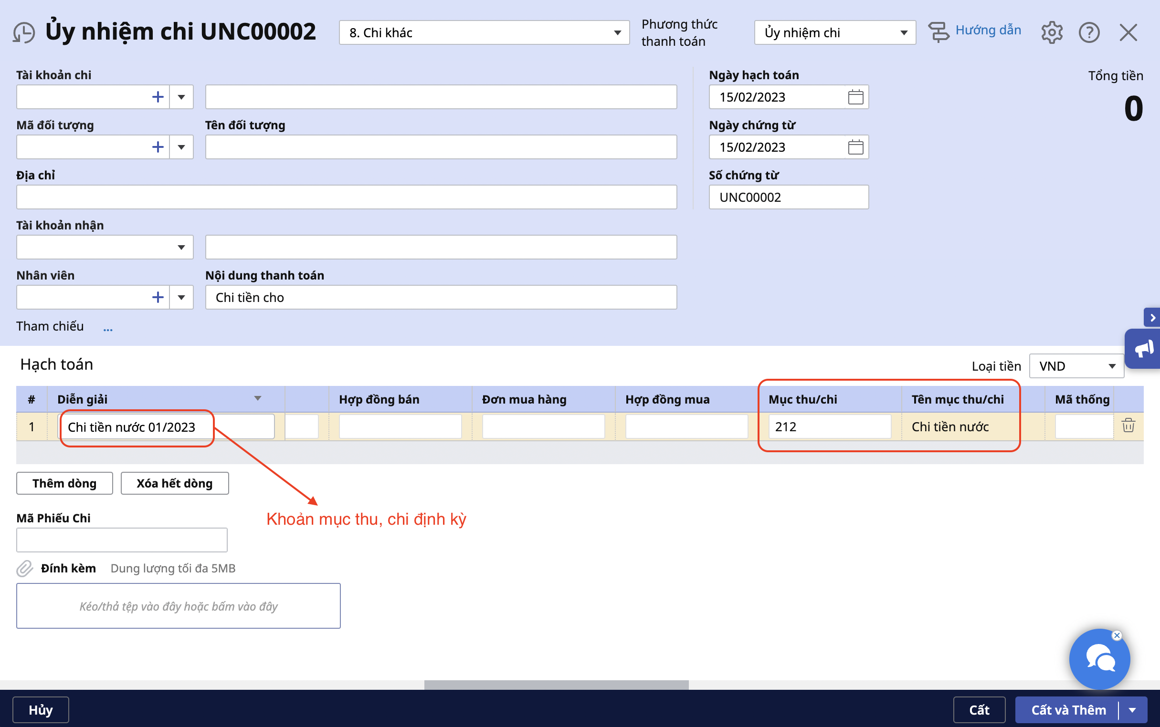Viewport: 1160px width, 727px height.
Task: Click the Hợp đồng mua cell in row 1
Action: click(x=686, y=426)
